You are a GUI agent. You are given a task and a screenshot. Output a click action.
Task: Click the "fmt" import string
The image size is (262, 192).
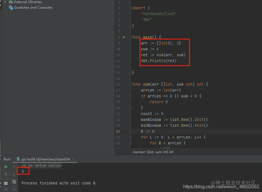(146, 20)
